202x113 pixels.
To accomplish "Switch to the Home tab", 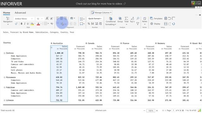I will tap(7, 13).
